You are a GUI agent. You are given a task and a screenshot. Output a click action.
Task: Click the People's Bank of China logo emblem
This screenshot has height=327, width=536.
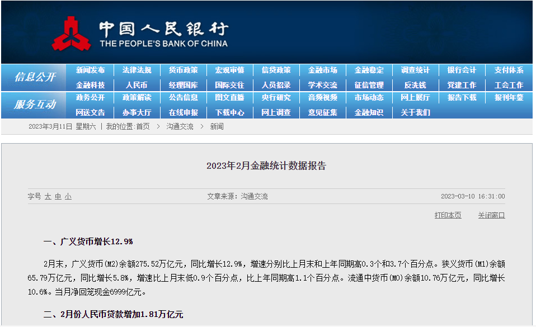pos(72,32)
